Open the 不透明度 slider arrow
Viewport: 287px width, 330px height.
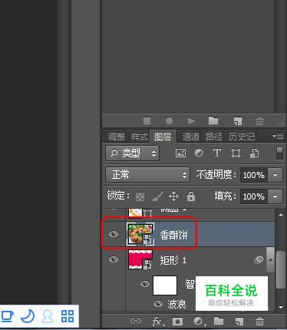275,175
